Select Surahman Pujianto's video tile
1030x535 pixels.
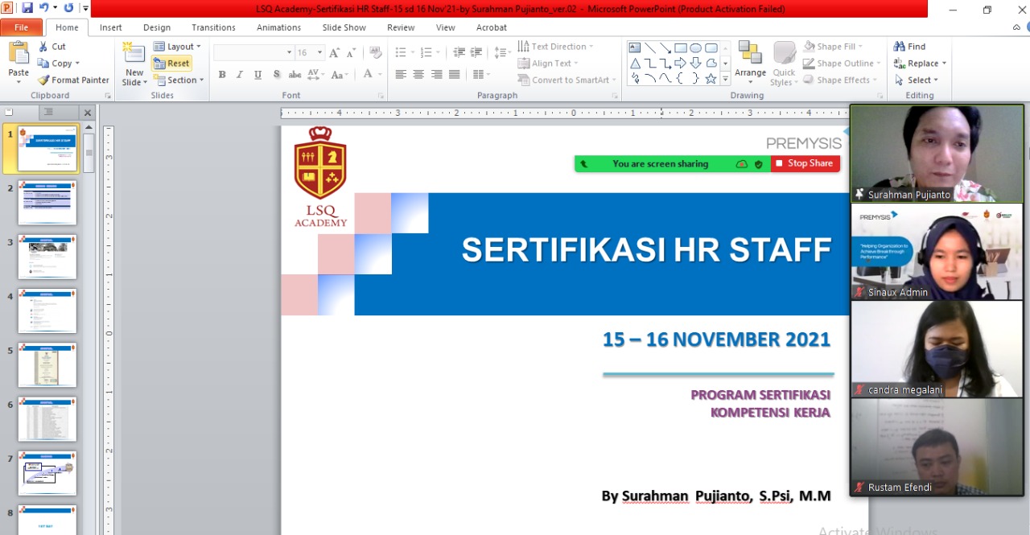pos(937,154)
